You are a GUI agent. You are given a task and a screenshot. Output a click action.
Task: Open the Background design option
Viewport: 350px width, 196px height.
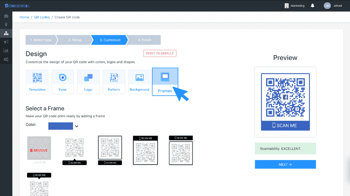pyautogui.click(x=140, y=82)
